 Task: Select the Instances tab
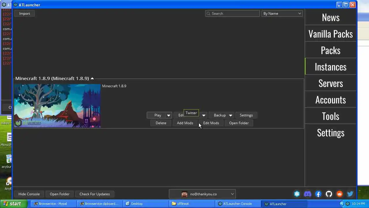331,67
